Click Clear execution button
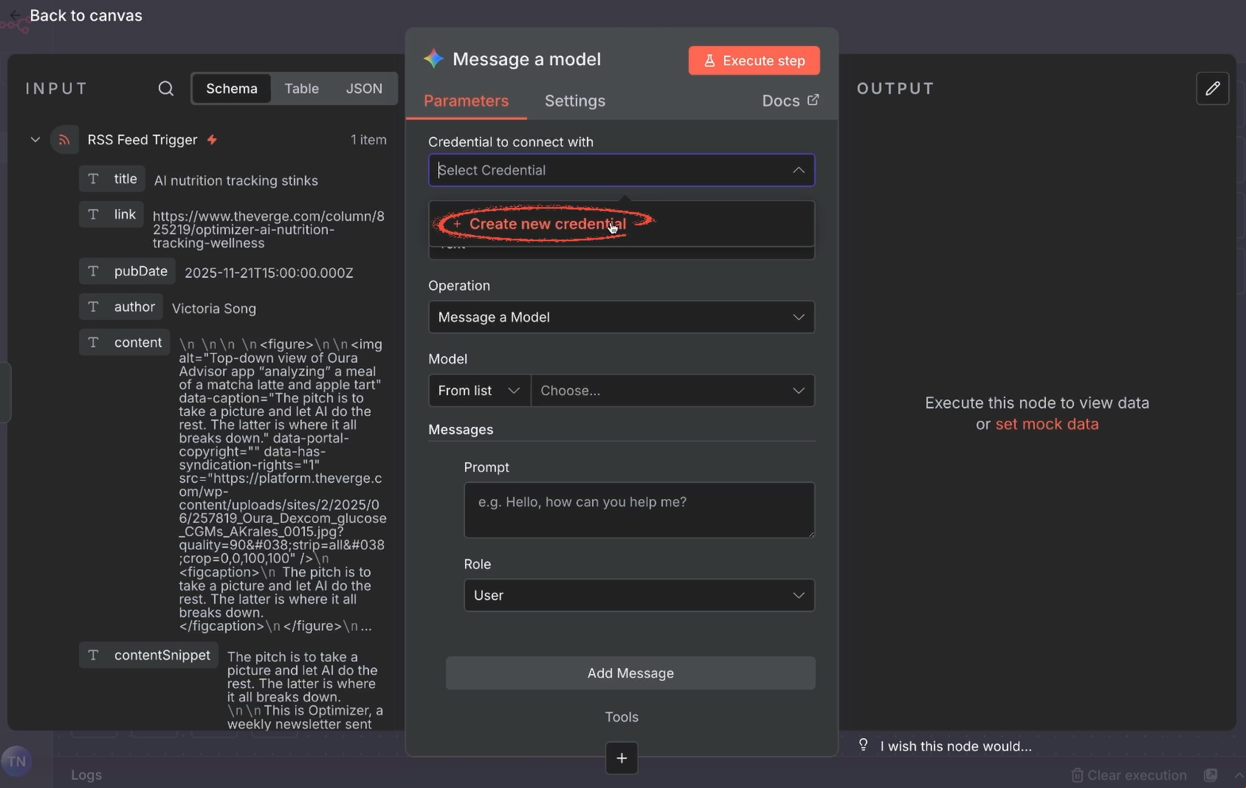 click(x=1129, y=775)
